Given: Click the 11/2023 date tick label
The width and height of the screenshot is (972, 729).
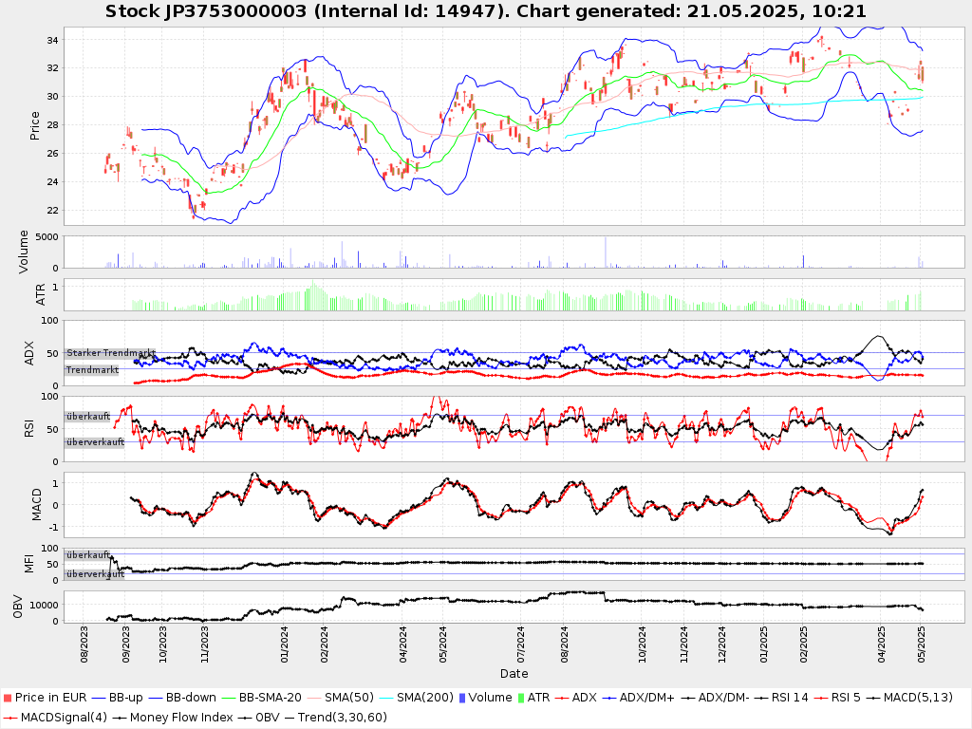Looking at the screenshot, I should tap(204, 645).
